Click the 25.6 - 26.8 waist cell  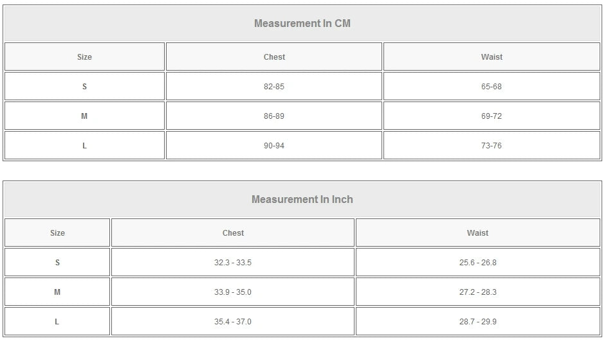(477, 263)
